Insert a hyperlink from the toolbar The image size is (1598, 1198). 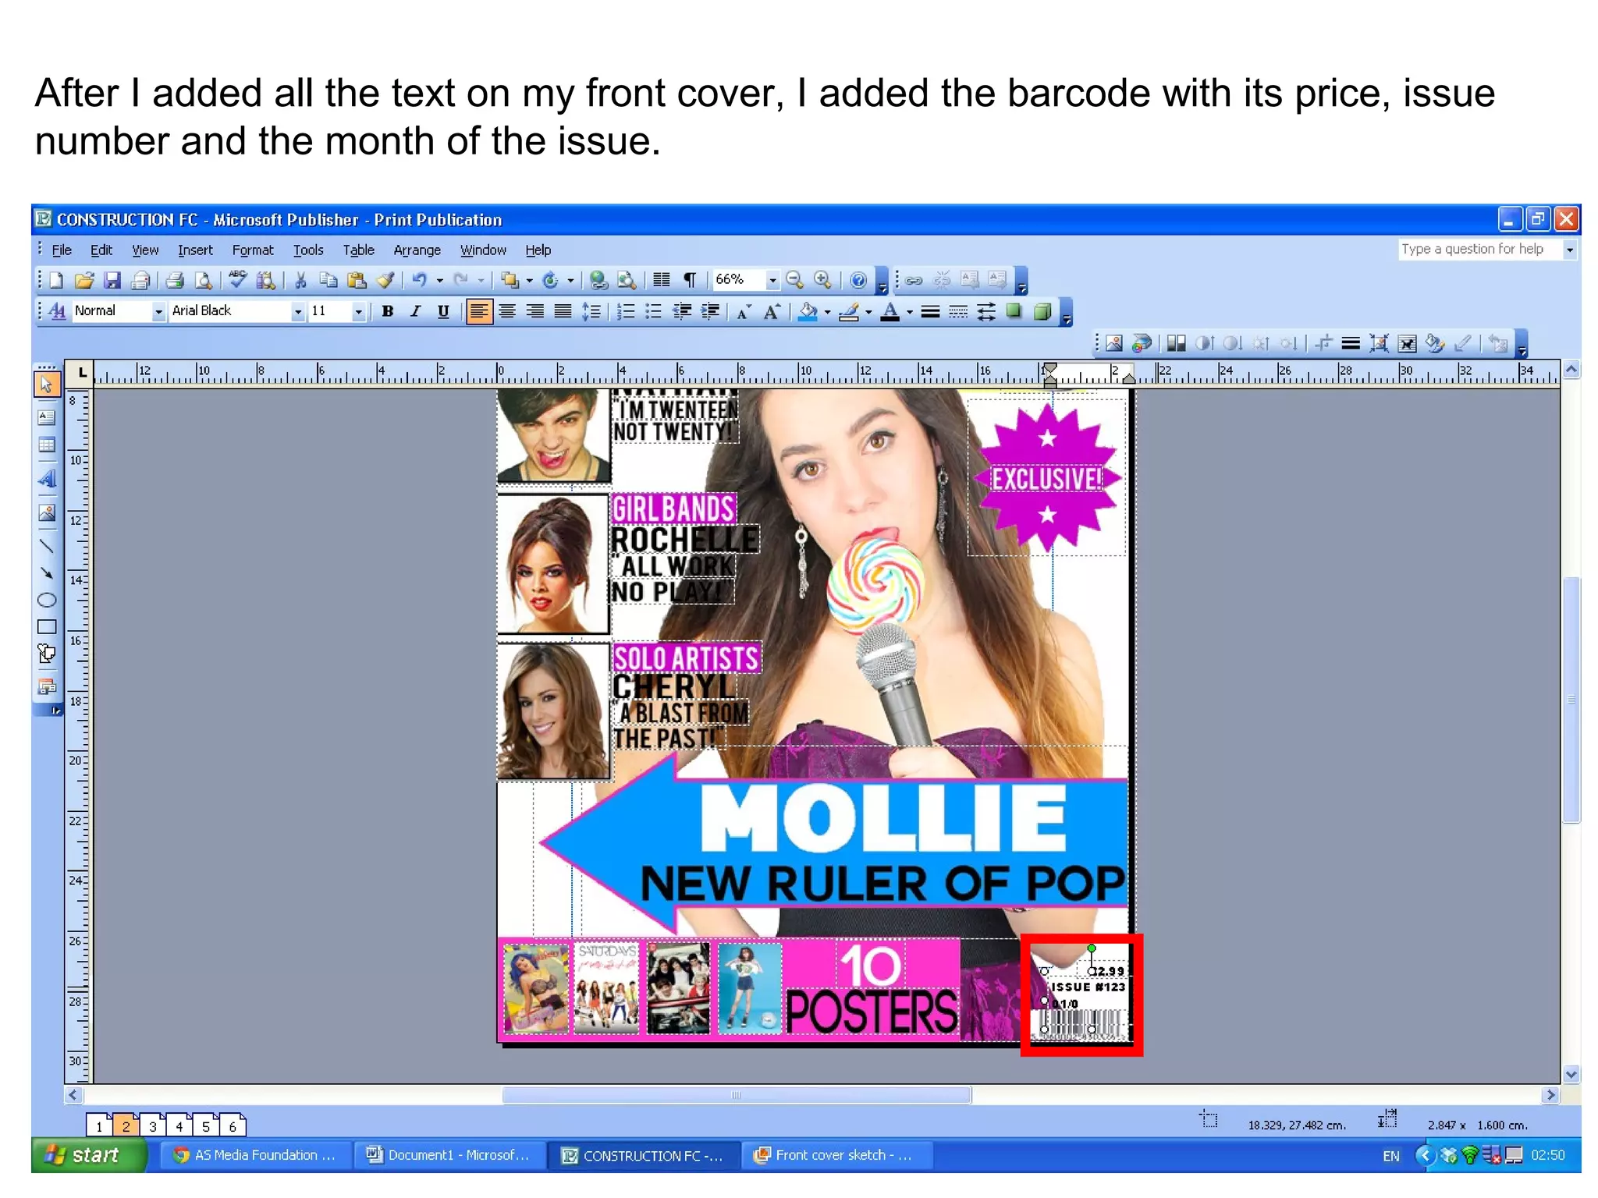914,280
